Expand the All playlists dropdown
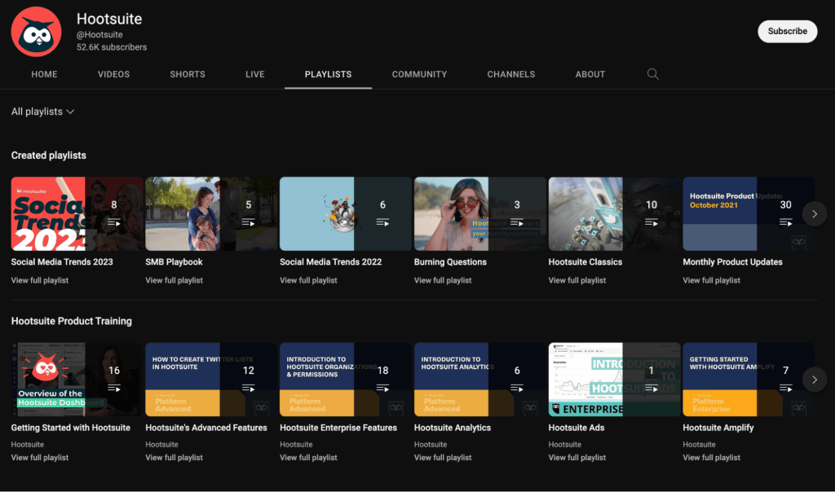The height and width of the screenshot is (492, 835). [42, 112]
